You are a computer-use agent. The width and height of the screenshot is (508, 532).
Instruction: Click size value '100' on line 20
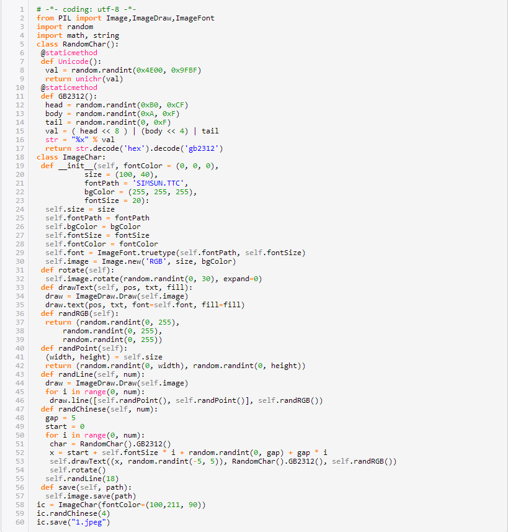pyautogui.click(x=125, y=174)
